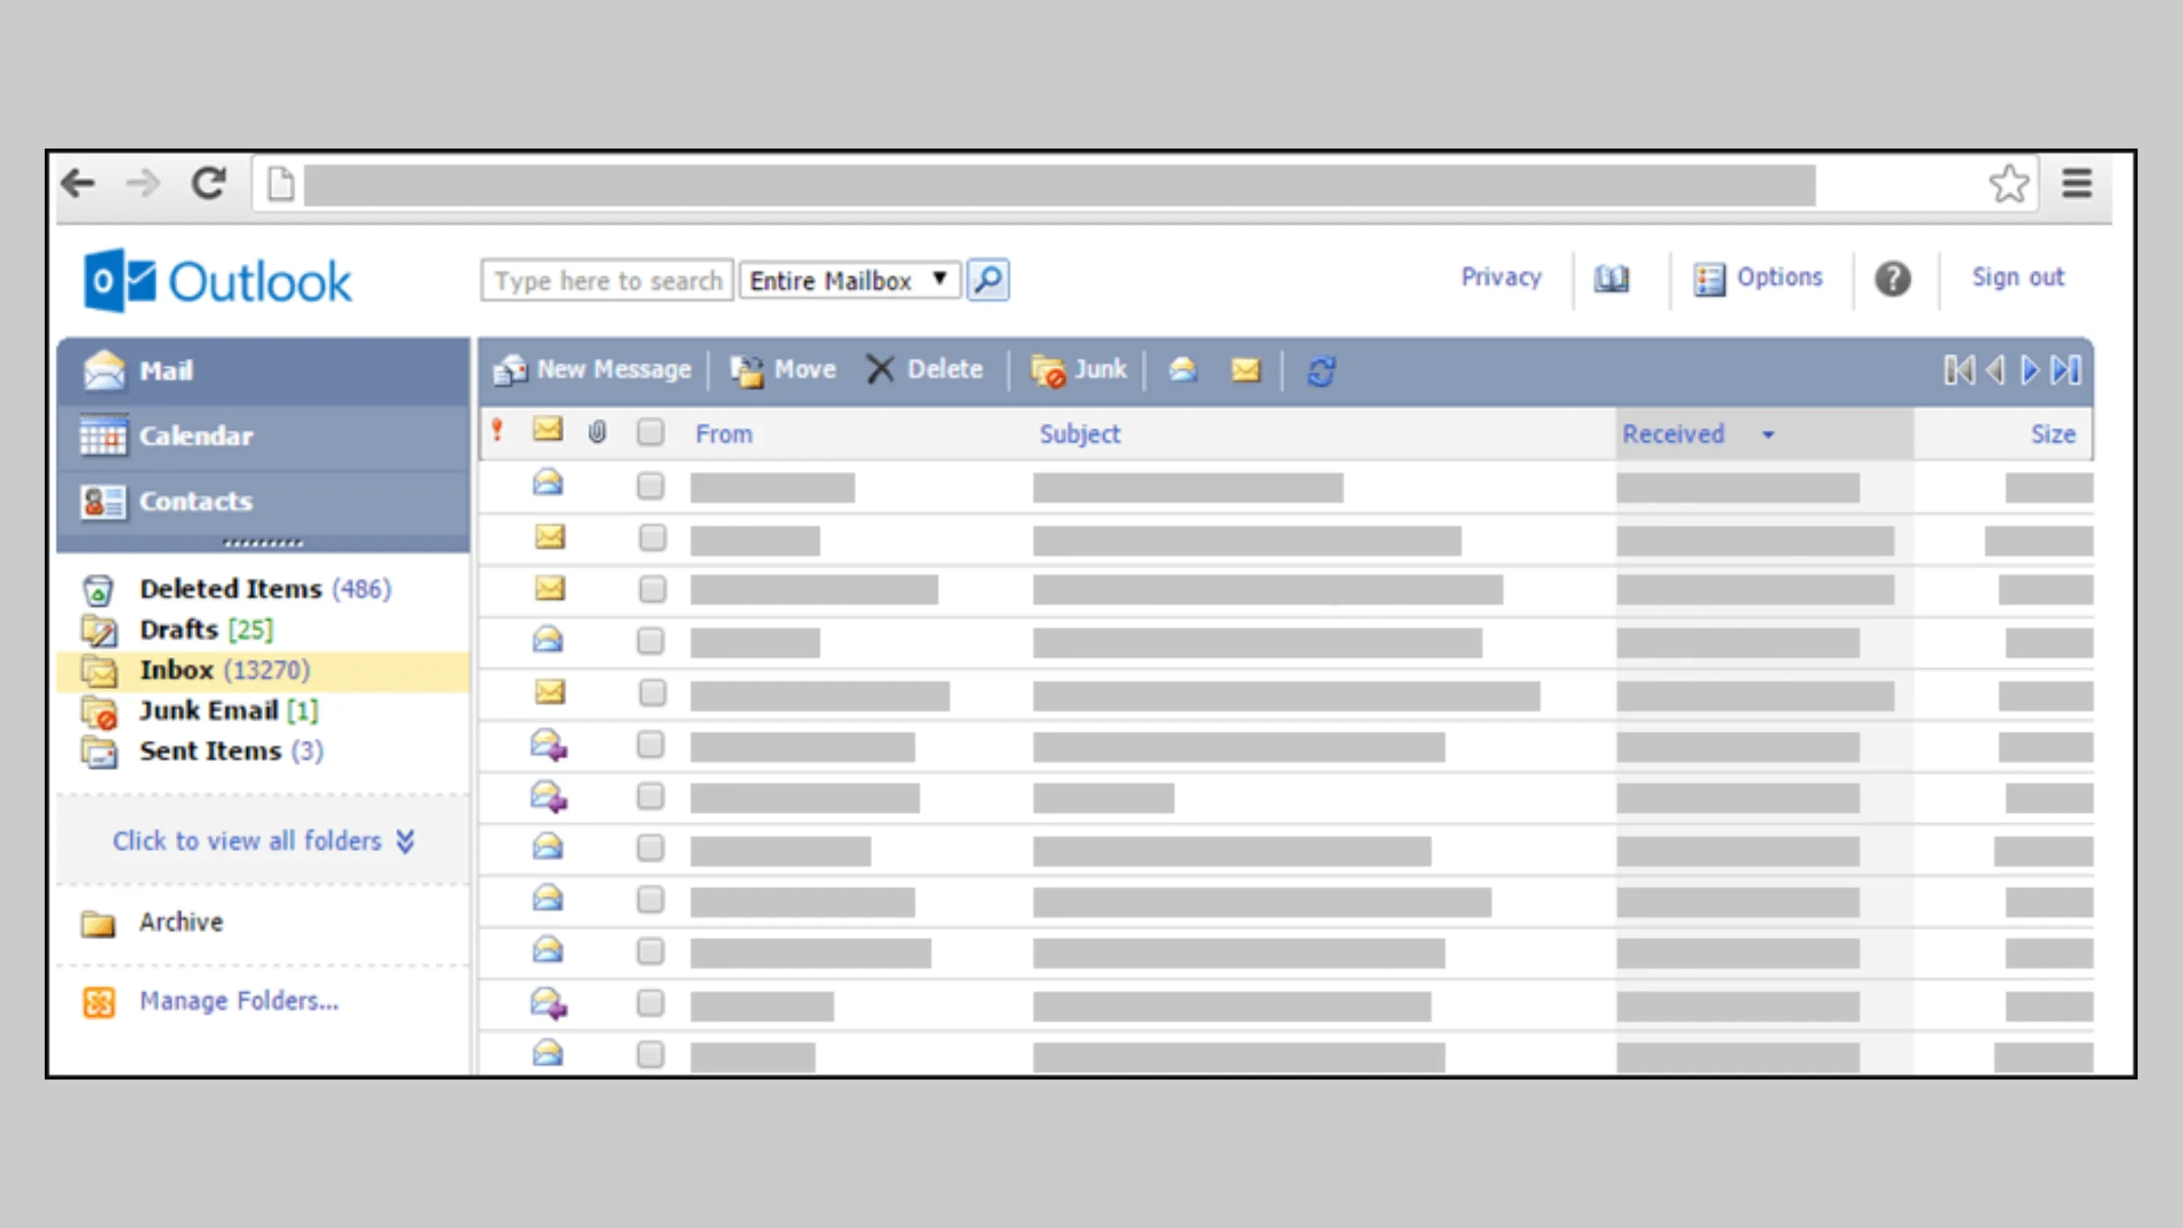The image size is (2183, 1228).
Task: Open the Contacts section
Action: (263, 502)
